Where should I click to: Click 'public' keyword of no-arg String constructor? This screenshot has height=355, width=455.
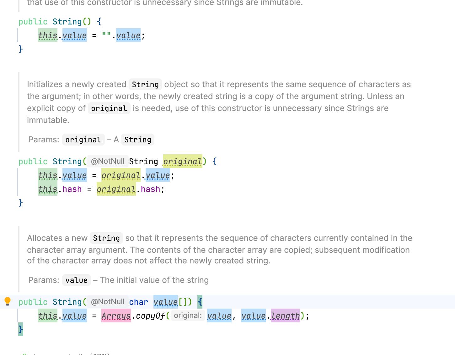pos(33,22)
